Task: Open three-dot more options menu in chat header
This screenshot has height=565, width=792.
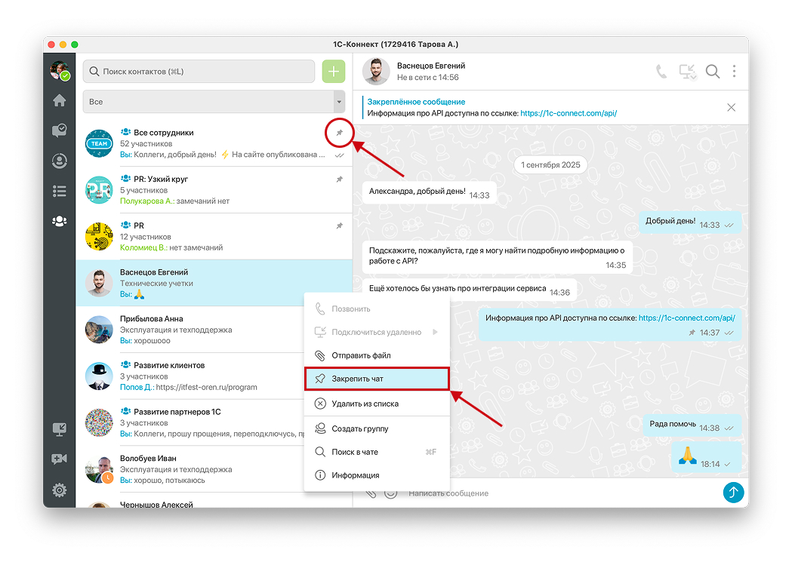Action: pyautogui.click(x=734, y=72)
